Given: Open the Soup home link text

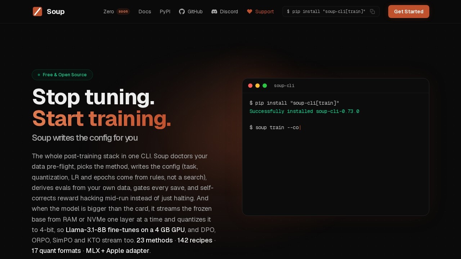Looking at the screenshot, I should click(x=55, y=12).
